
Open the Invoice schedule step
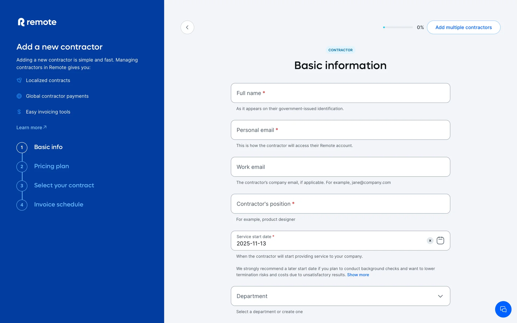point(58,205)
